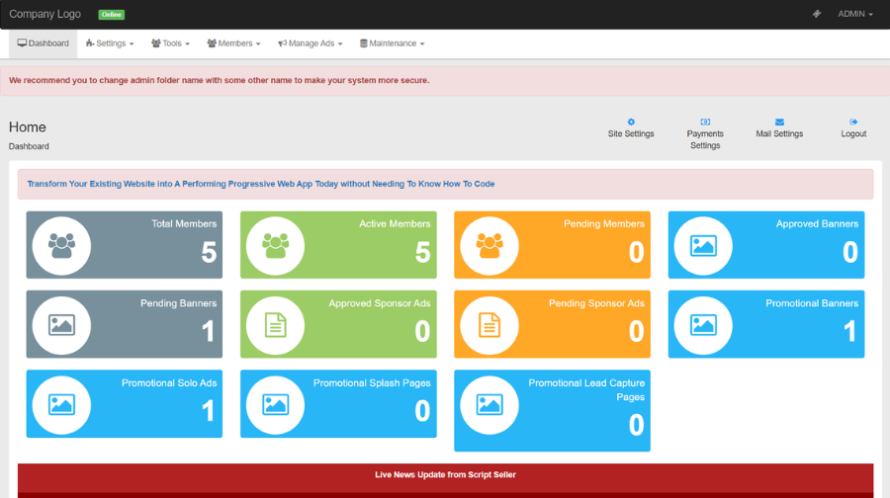Click the Logout arrow icon
The height and width of the screenshot is (498, 890).
853,122
